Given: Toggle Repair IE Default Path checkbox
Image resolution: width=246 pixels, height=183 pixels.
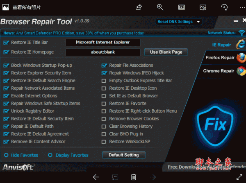Looking at the screenshot, I should point(6,126).
